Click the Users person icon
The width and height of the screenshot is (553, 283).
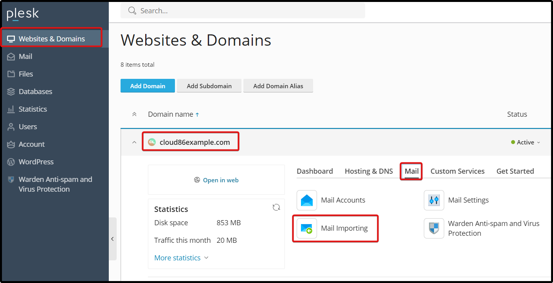11,127
